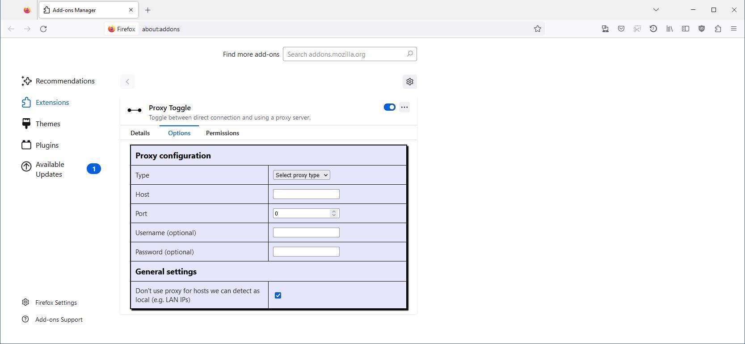Switch to the Details tab
The height and width of the screenshot is (344, 745).
pos(140,133)
